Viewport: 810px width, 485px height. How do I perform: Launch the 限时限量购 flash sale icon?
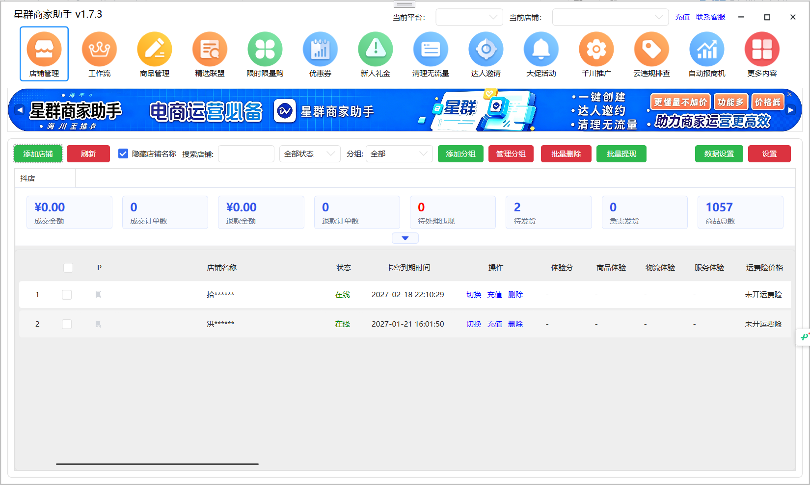(x=265, y=53)
